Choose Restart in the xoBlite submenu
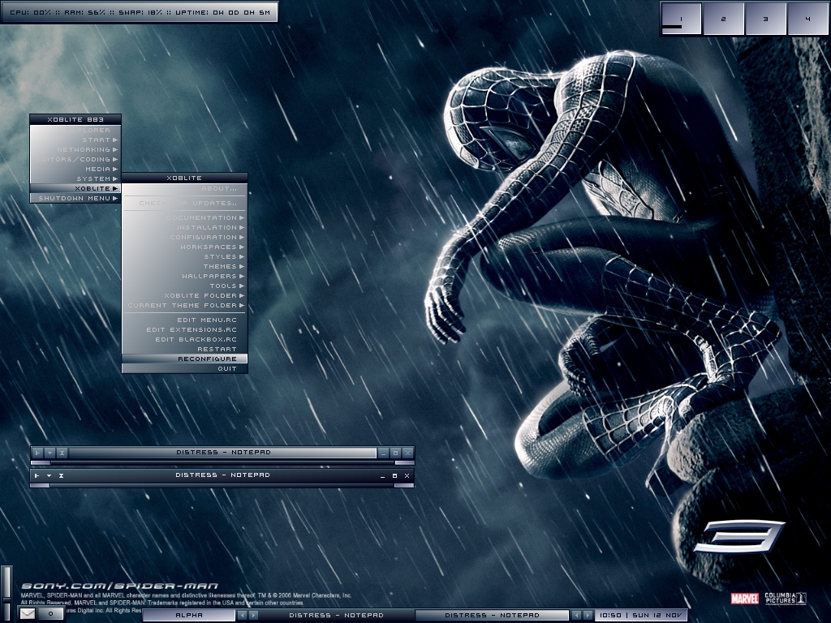This screenshot has width=831, height=623. (184, 349)
